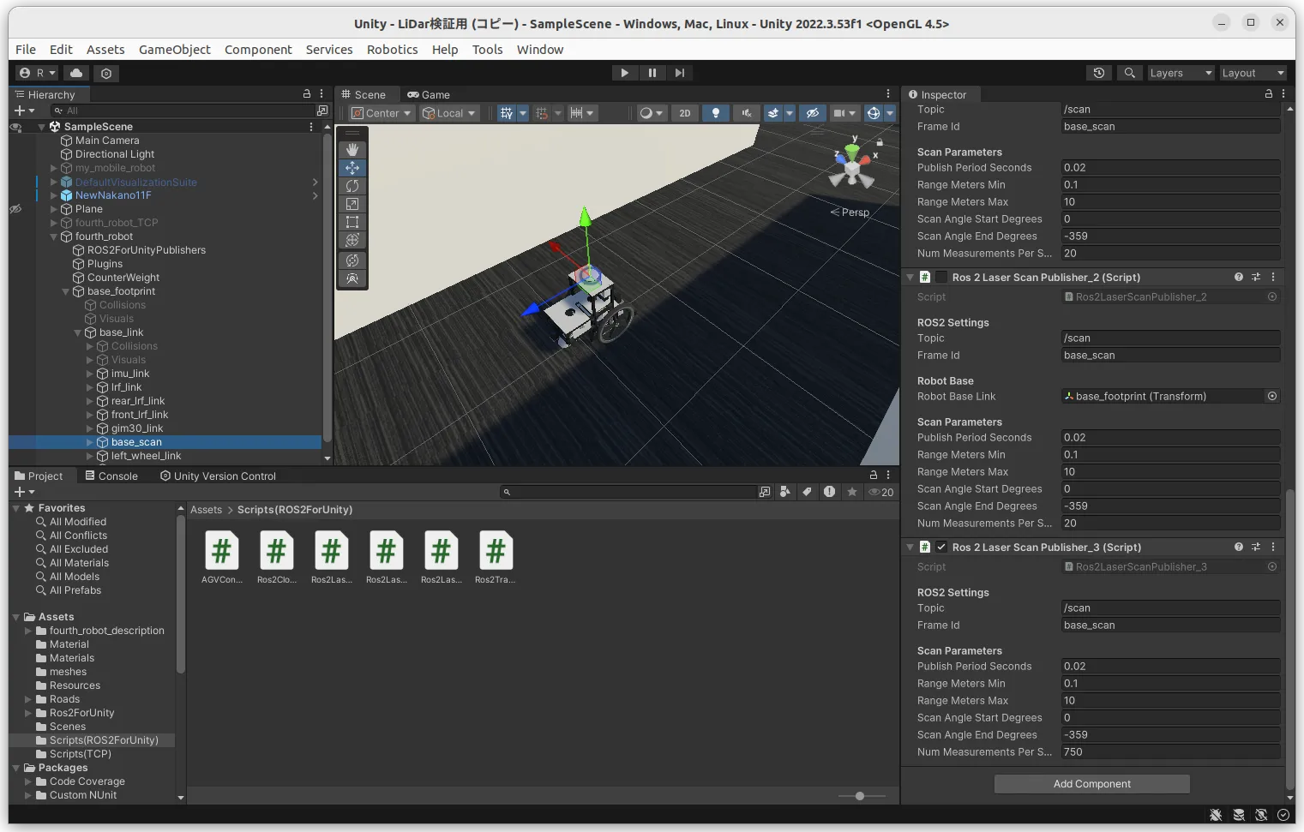Click the Add Component button
This screenshot has height=832, width=1304.
click(1091, 784)
